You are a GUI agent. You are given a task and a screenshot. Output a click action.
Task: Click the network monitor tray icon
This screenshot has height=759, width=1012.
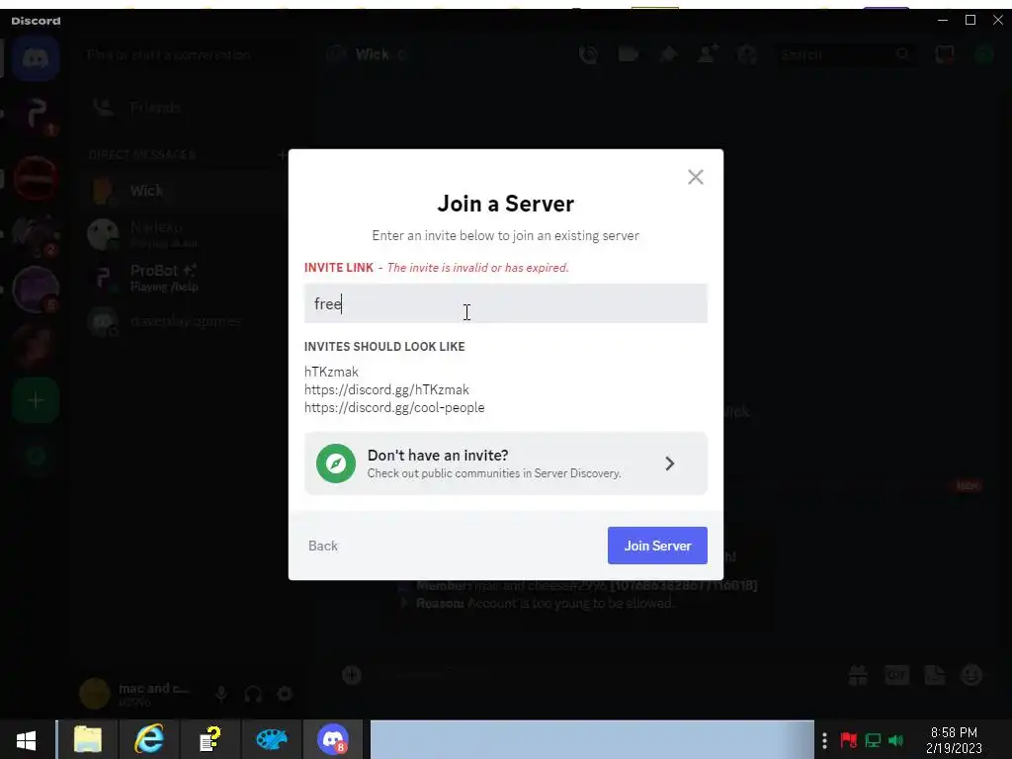coord(873,740)
